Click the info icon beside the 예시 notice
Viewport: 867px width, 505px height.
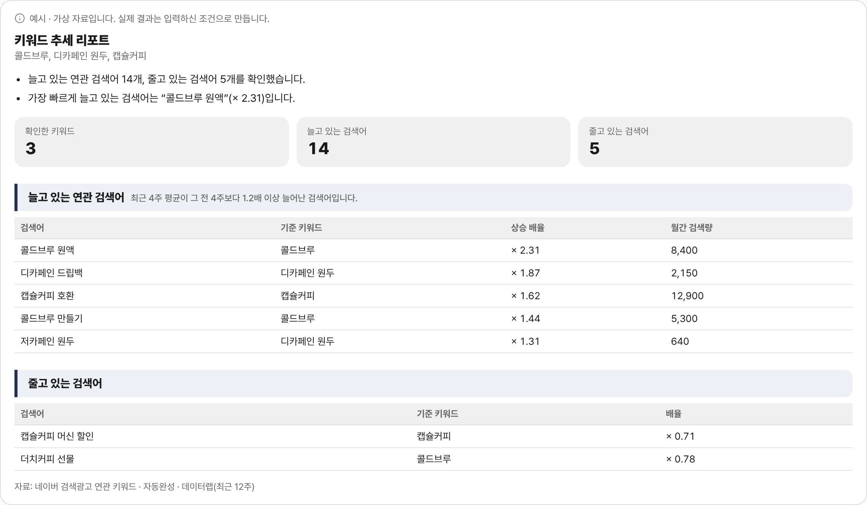pyautogui.click(x=19, y=18)
